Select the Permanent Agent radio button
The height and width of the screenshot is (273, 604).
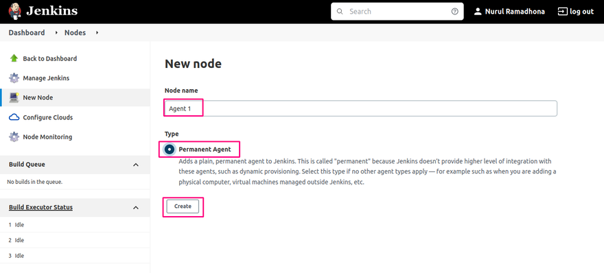[x=170, y=149]
